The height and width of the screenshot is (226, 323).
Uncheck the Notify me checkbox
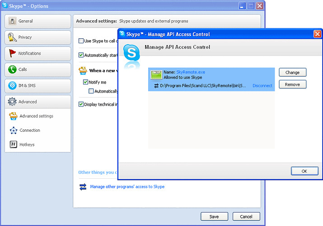pos(85,82)
